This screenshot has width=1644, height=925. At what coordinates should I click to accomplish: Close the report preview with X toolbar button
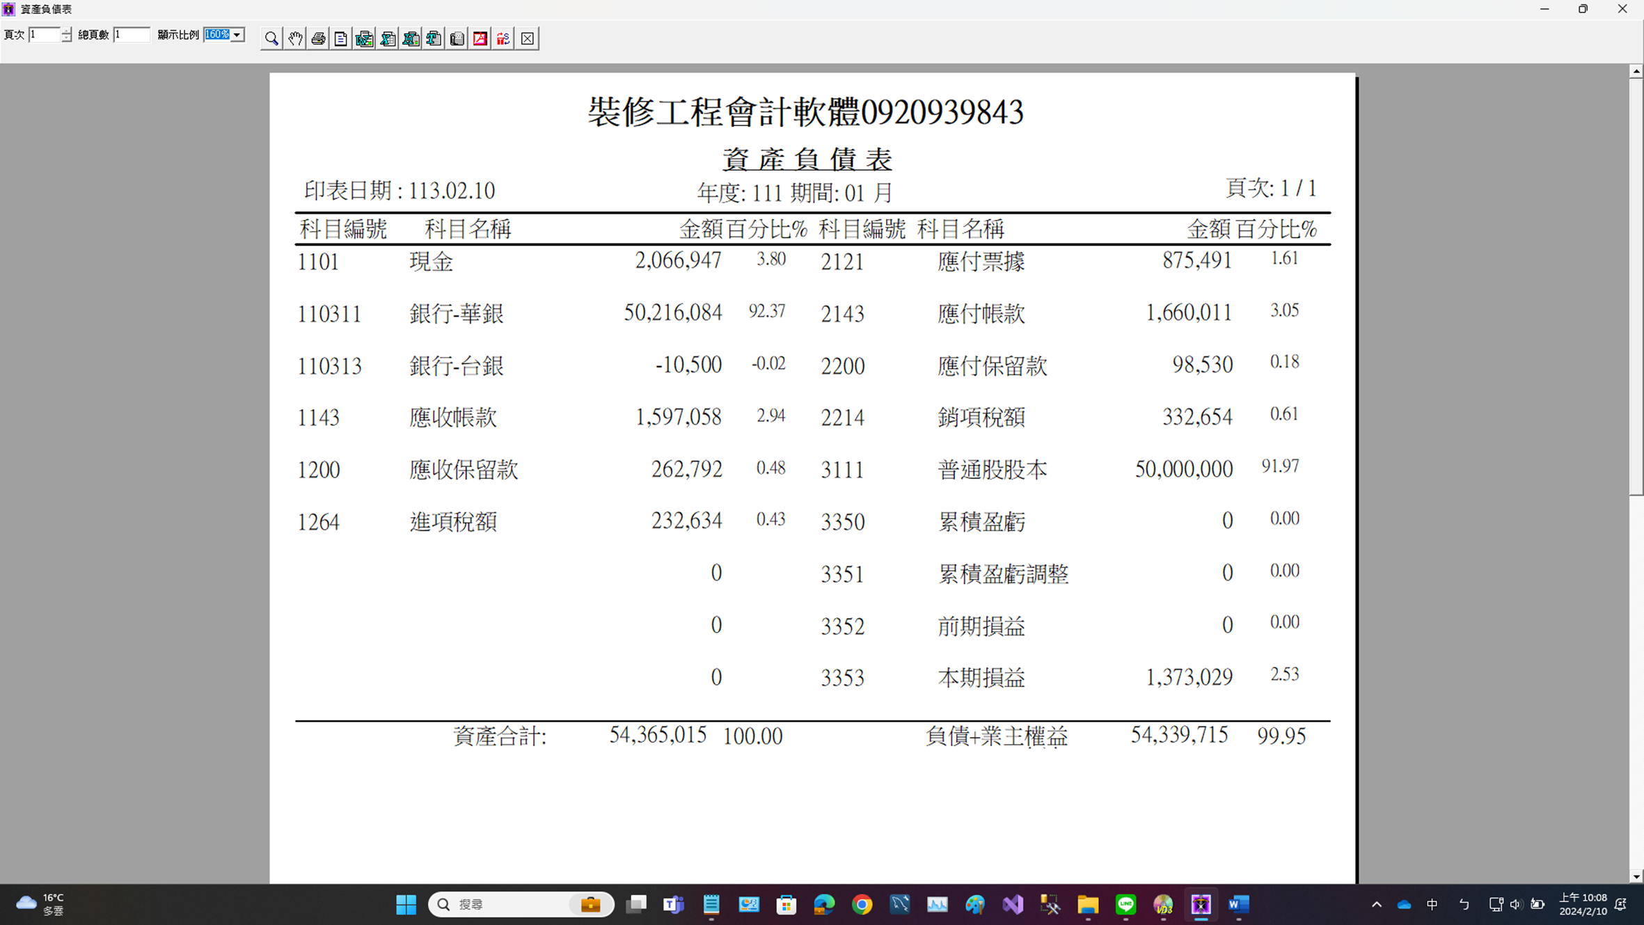528,38
